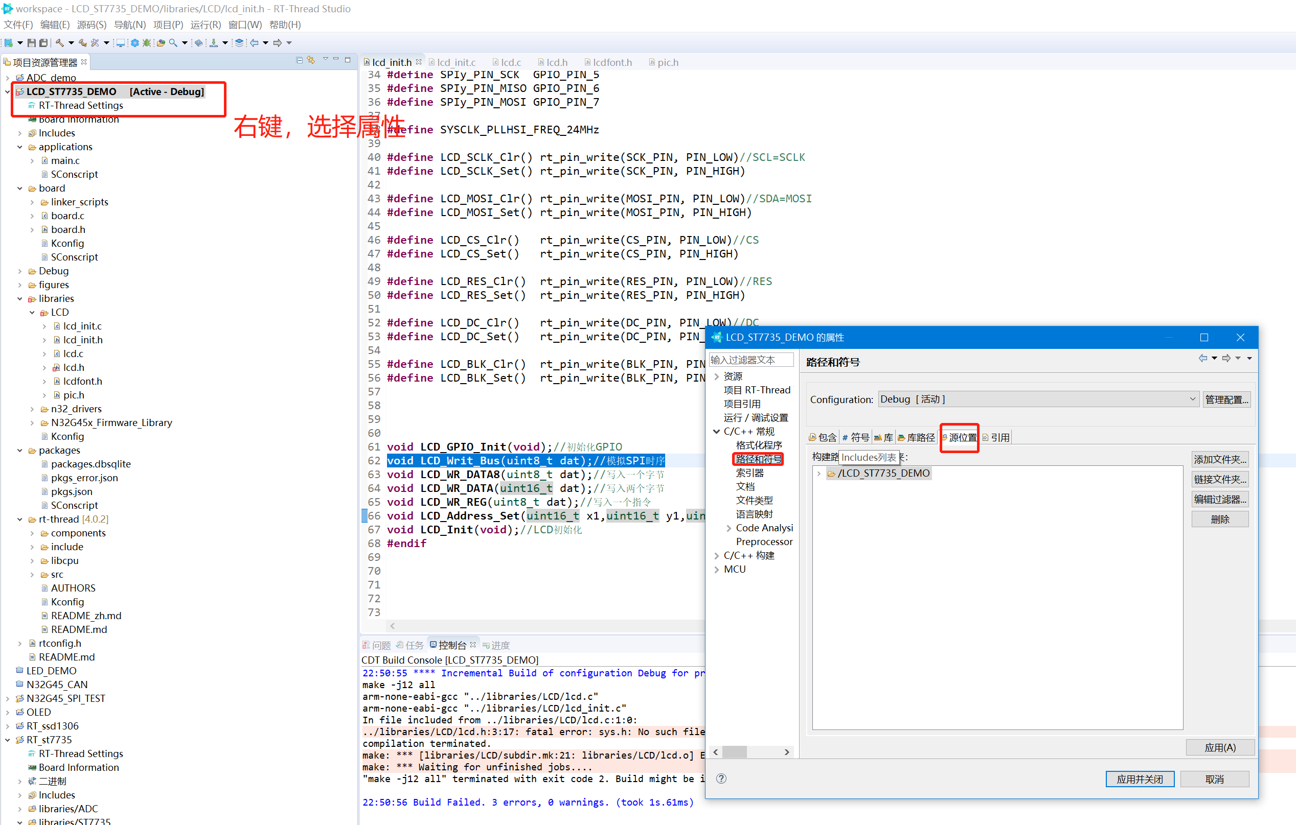Navigate forward with main toolbar arrow
The height and width of the screenshot is (825, 1296).
[277, 43]
